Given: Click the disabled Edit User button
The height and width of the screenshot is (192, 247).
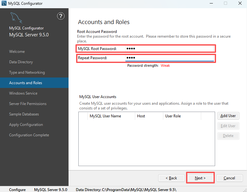Looking at the screenshot, I should 228,126.
